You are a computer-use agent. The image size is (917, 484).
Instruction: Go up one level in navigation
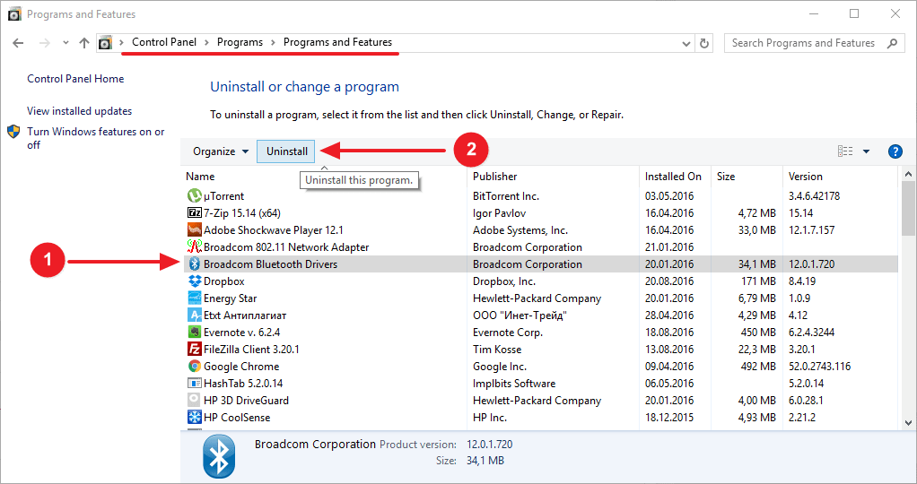84,43
